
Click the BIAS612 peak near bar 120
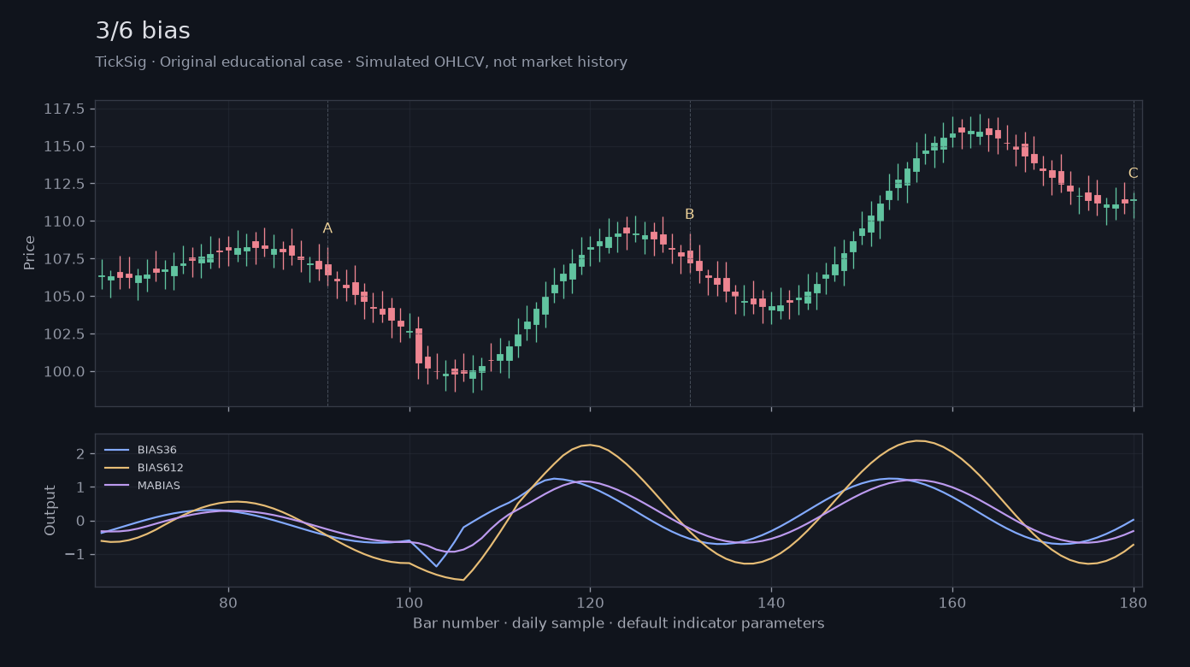point(589,445)
